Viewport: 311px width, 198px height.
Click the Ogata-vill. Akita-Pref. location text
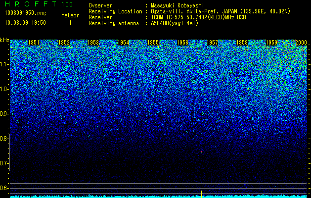coord(221,11)
